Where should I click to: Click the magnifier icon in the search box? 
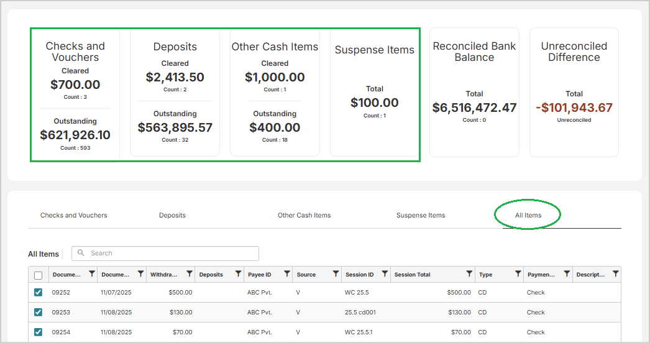(81, 254)
